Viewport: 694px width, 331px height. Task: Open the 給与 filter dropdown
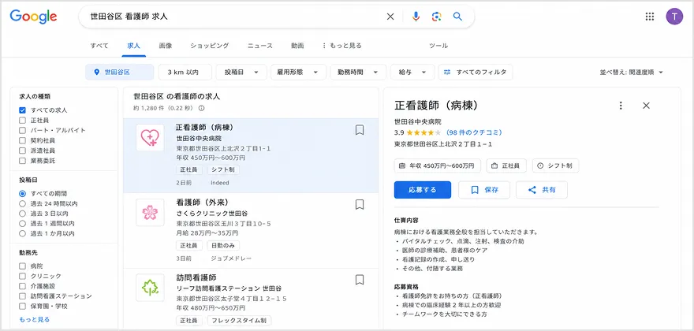pyautogui.click(x=412, y=73)
